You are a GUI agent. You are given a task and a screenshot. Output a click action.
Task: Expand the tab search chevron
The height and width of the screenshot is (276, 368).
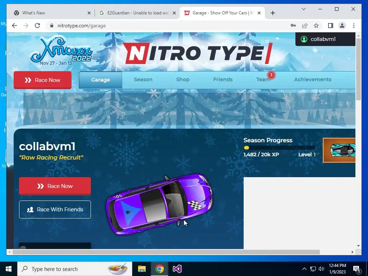pyautogui.click(x=303, y=9)
